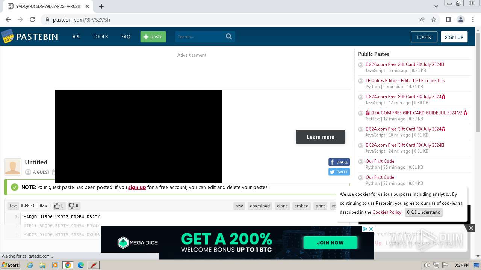Image resolution: width=481 pixels, height=270 pixels.
Task: Click 'OK, I Understand' cookie button
Action: [424, 212]
